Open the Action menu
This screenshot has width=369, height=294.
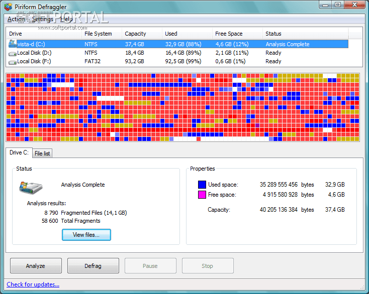(16, 19)
